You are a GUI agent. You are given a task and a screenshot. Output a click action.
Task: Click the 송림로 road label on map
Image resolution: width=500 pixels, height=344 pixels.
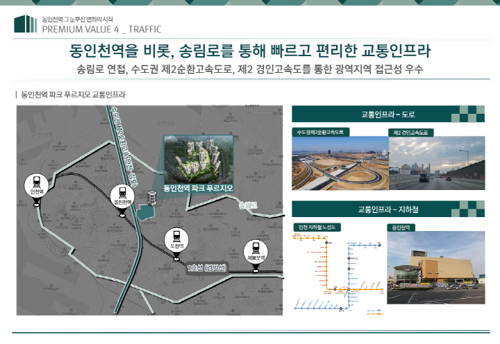(x=247, y=205)
